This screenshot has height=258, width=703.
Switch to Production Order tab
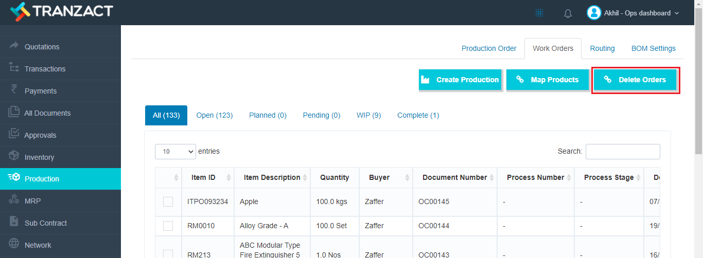point(489,48)
